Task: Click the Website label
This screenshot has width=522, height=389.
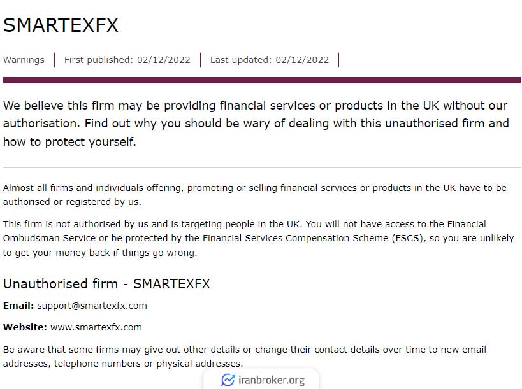Action: 25,327
